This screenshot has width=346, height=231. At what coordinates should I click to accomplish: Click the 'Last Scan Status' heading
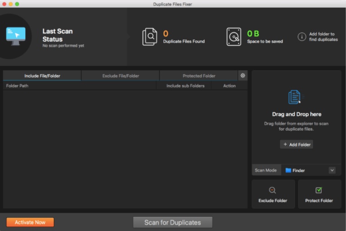click(x=57, y=35)
